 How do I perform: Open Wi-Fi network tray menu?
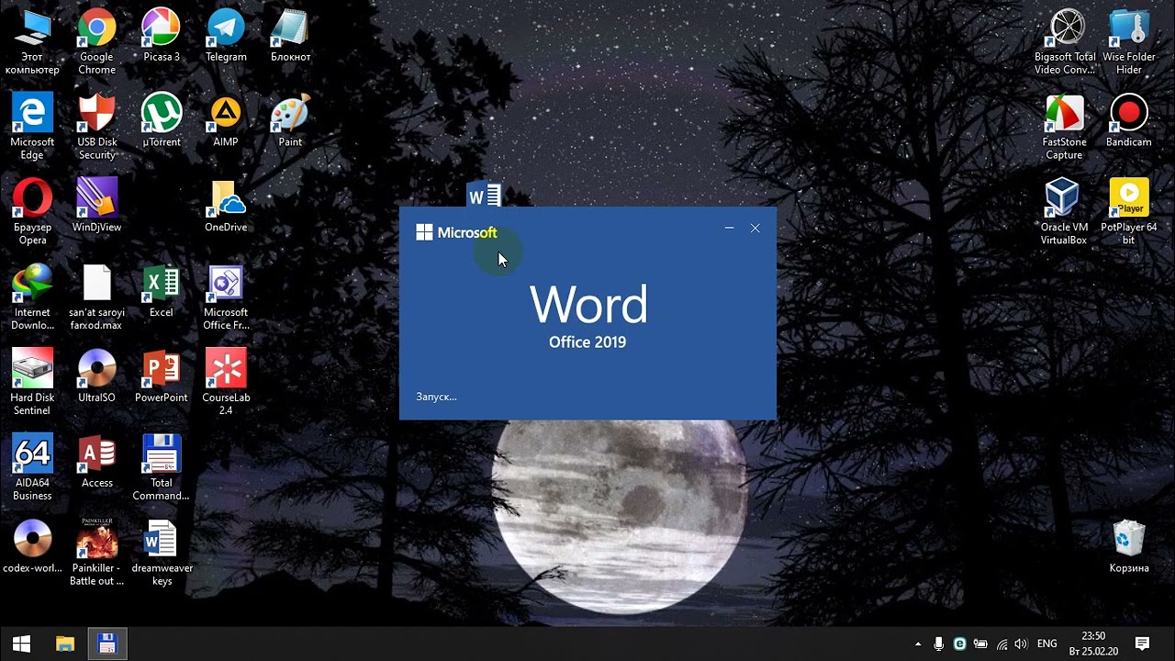click(x=1002, y=644)
